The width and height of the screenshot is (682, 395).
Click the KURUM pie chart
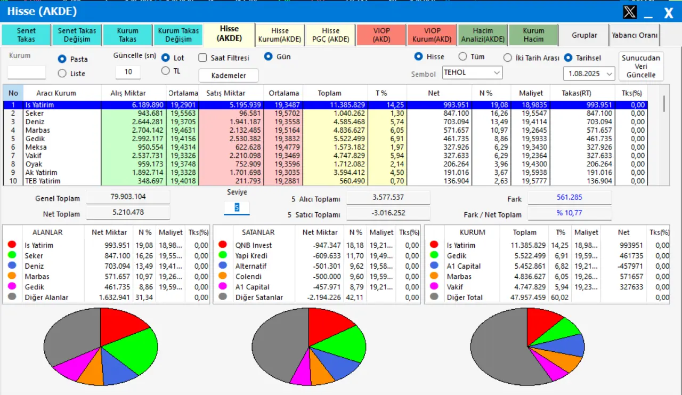click(527, 346)
